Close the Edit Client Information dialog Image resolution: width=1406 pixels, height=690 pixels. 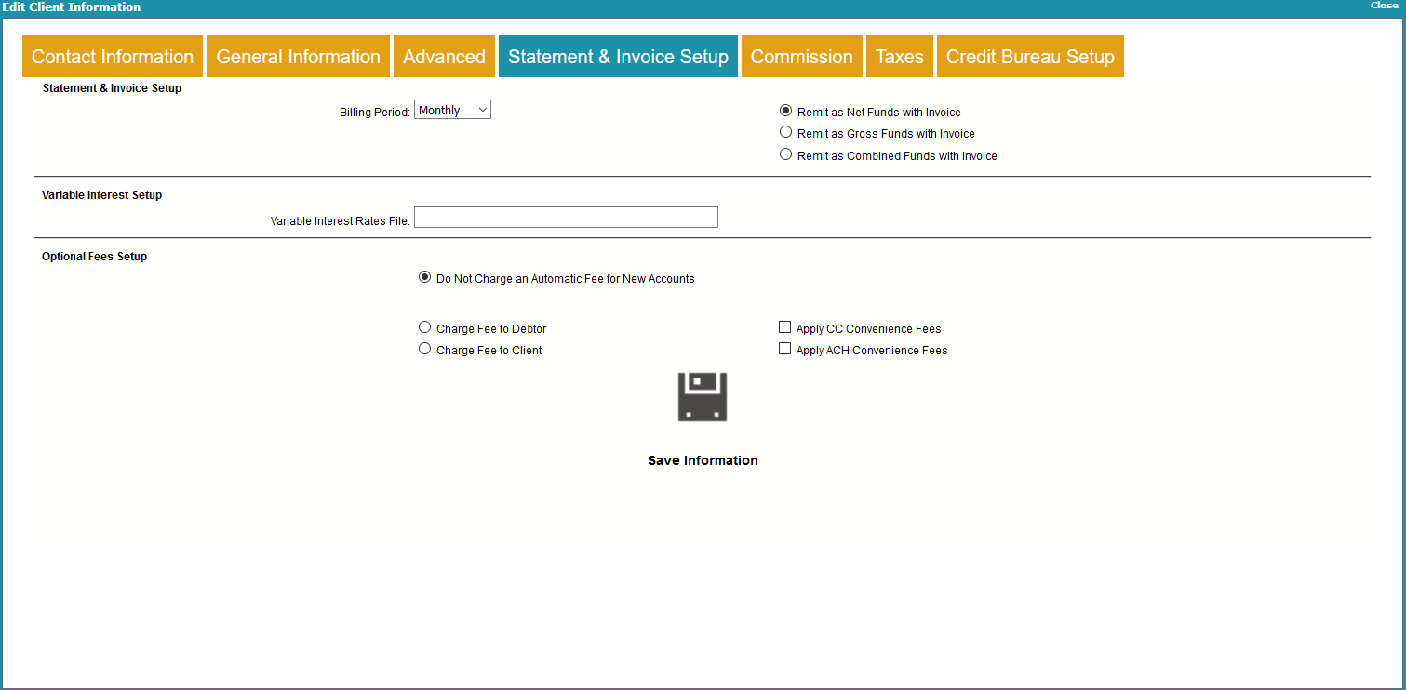(x=1384, y=6)
